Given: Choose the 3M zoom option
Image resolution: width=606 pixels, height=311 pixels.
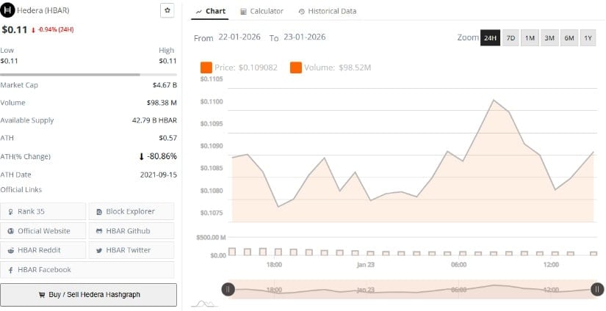Looking at the screenshot, I should click(549, 38).
